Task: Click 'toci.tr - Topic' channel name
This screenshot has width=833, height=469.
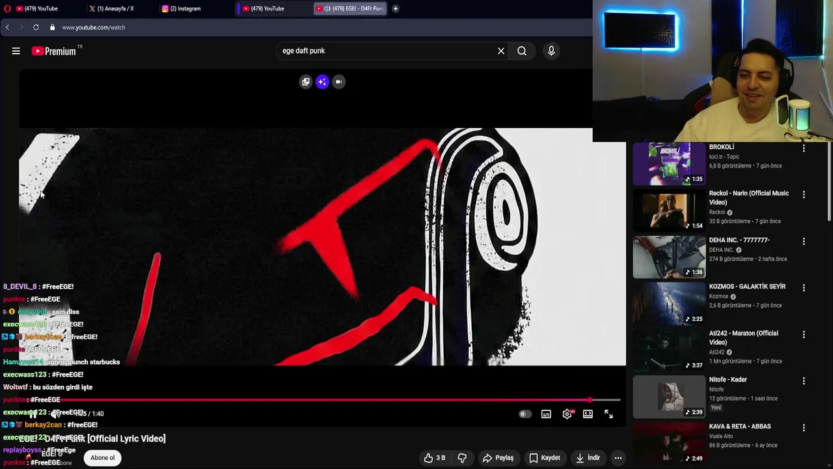Action: tap(724, 157)
